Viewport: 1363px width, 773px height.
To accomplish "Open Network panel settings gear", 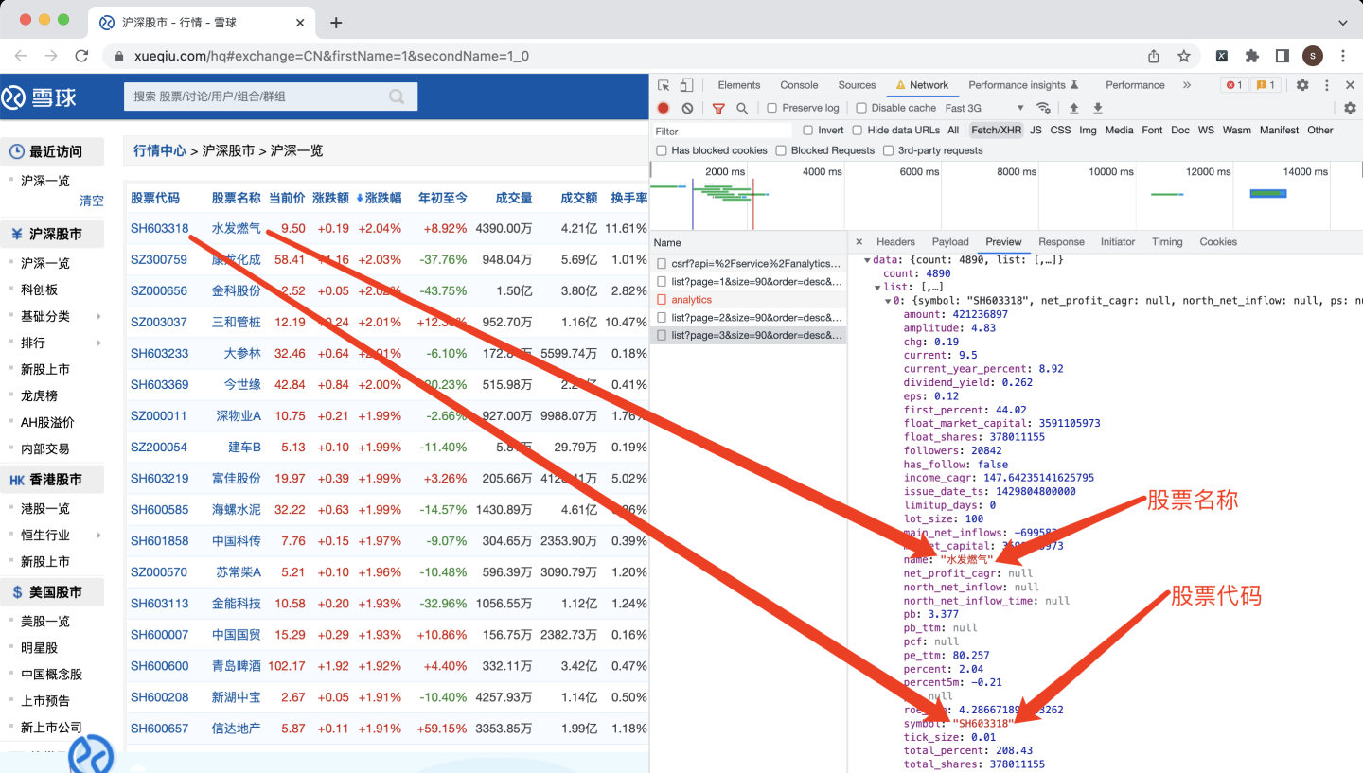I will [x=1351, y=108].
